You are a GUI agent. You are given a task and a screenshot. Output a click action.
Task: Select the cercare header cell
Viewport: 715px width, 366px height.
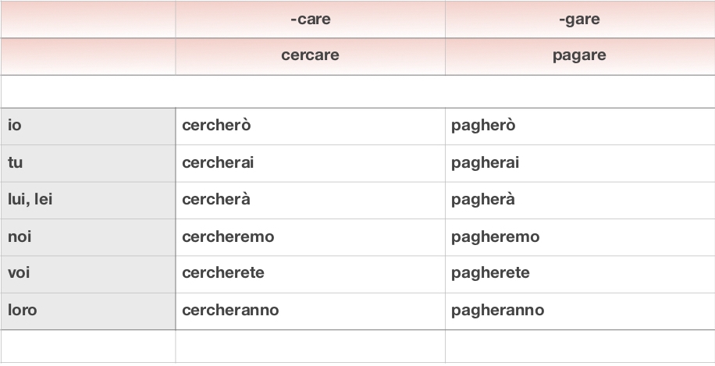click(x=310, y=56)
